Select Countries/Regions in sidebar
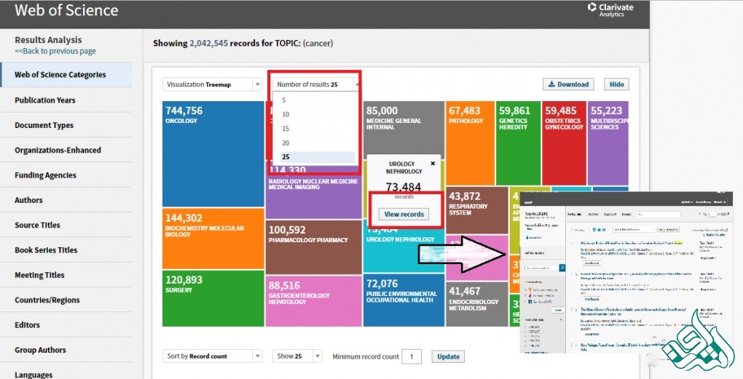The image size is (743, 379). 47,300
